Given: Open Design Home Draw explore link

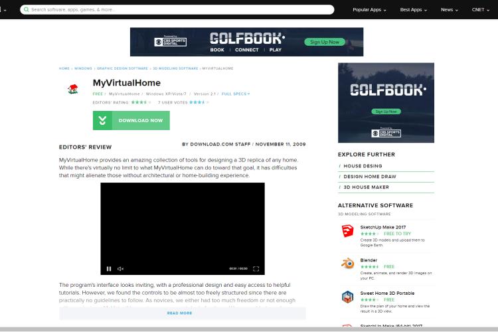Looking at the screenshot, I should point(370,177).
